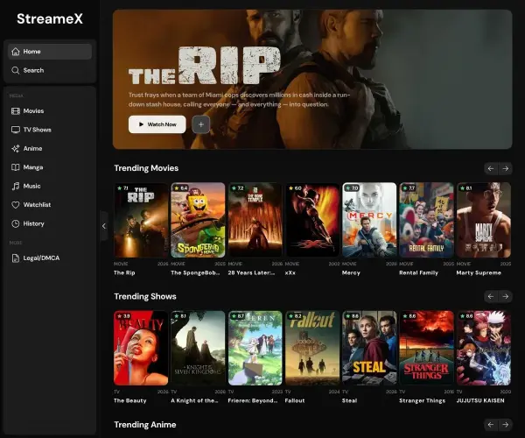Screen dimensions: 525x438
Task: Click the Music note icon
Action: [16, 186]
